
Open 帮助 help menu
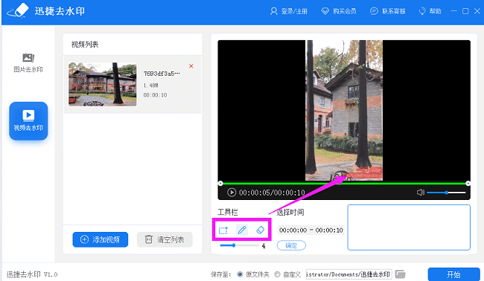(430, 11)
